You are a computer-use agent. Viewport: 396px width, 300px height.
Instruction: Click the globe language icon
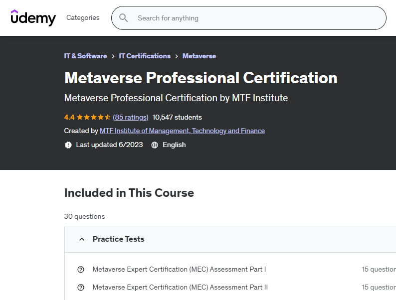click(155, 145)
